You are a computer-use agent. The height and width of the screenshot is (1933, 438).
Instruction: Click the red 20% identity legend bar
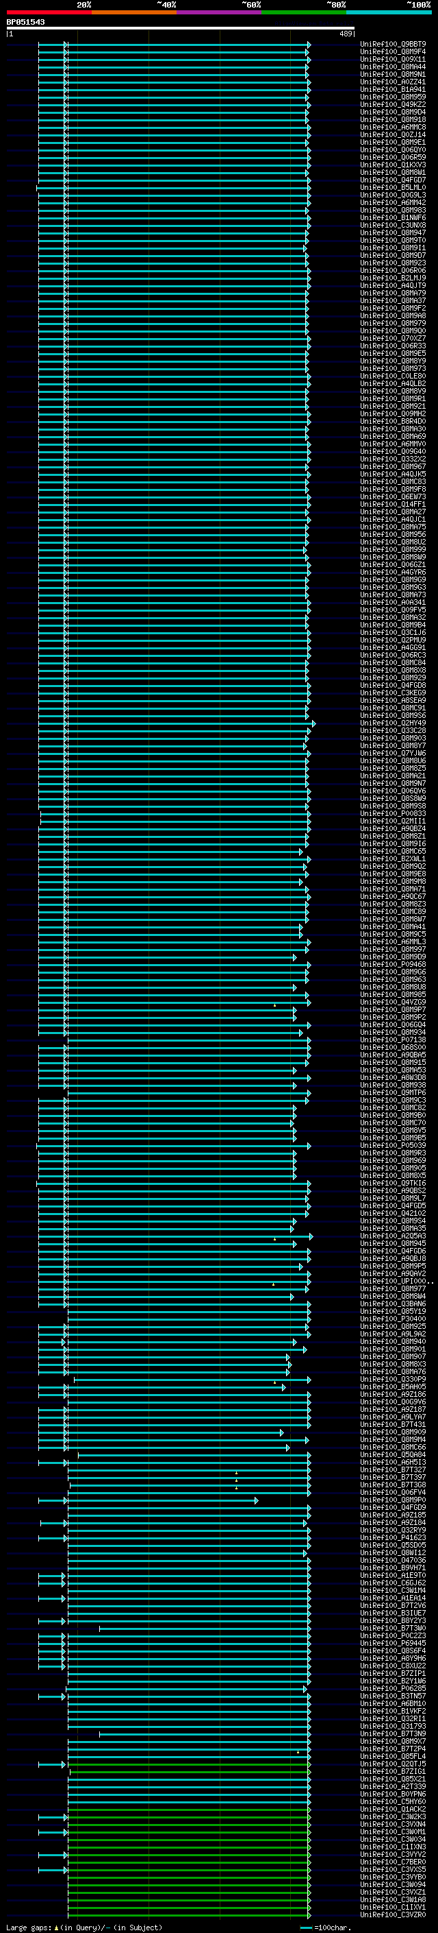(x=49, y=12)
